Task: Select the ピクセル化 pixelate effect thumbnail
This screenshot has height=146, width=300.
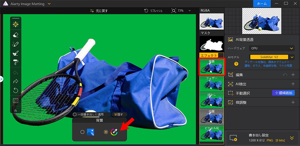Action: 212,133
